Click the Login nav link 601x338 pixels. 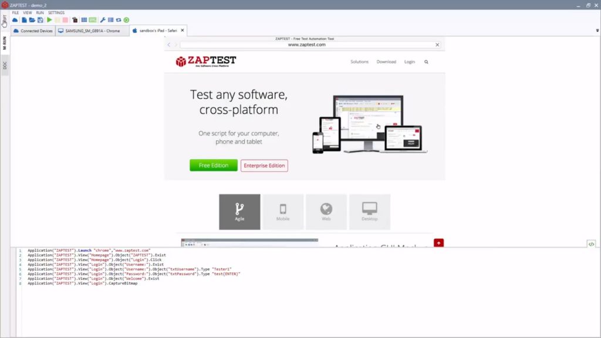[410, 62]
